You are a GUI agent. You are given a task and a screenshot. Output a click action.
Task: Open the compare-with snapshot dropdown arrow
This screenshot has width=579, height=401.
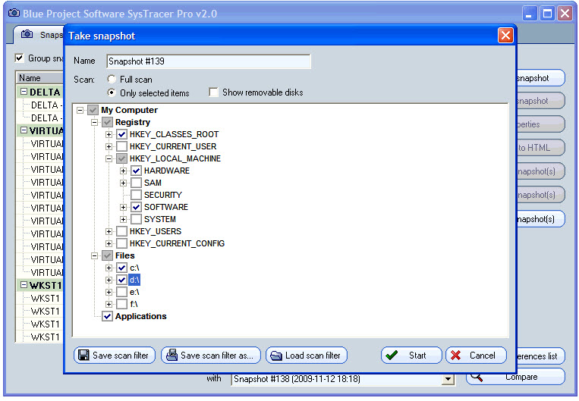[x=448, y=379]
